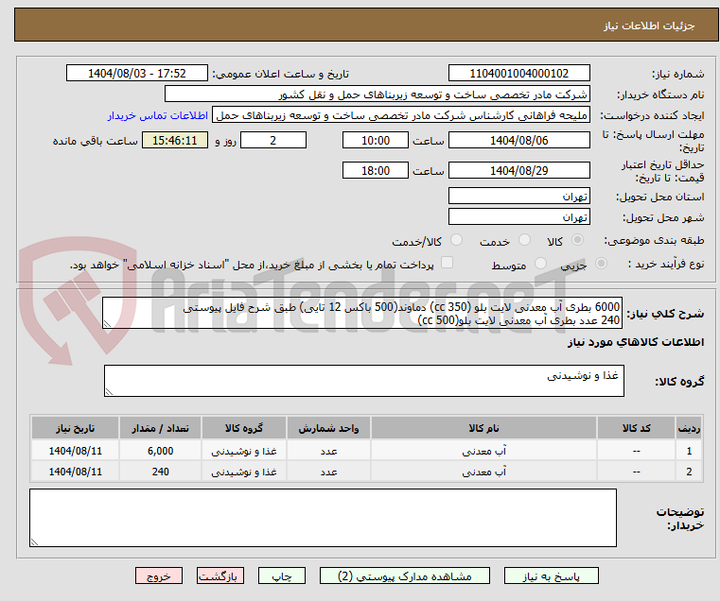
Task: Click the buyer notes textarea resize handle
Action: pos(34,541)
